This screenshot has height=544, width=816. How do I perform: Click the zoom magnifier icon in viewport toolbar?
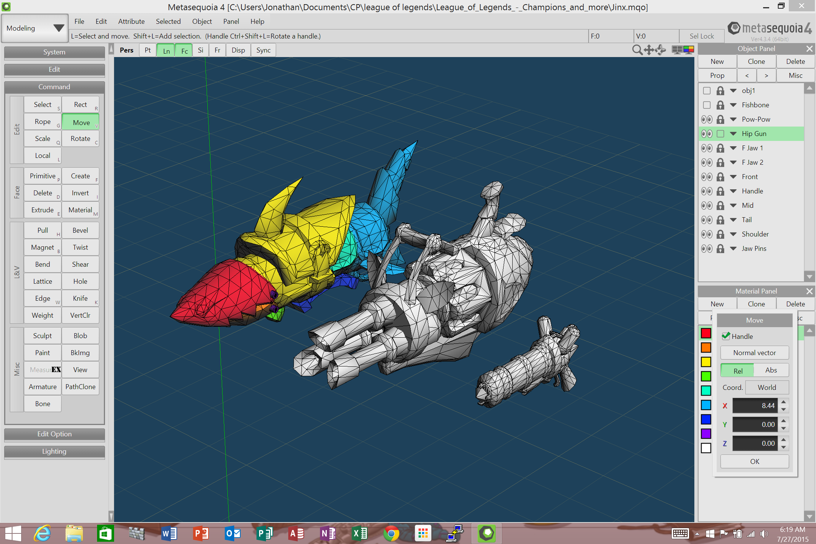point(637,50)
